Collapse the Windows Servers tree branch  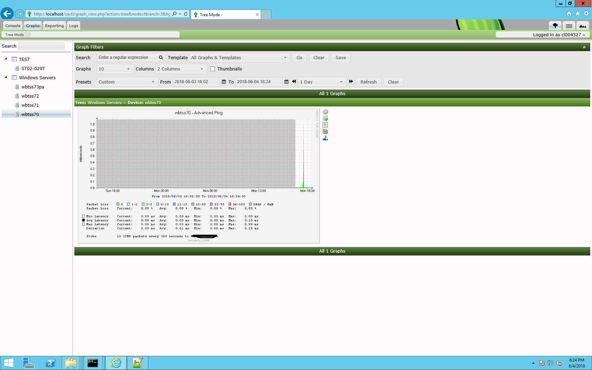(x=6, y=77)
